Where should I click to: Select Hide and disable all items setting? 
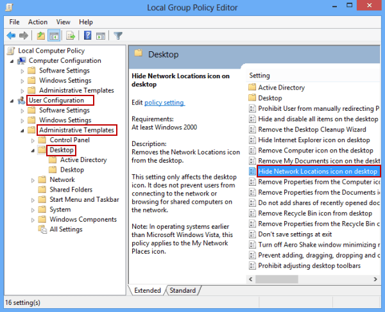pyautogui.click(x=318, y=119)
